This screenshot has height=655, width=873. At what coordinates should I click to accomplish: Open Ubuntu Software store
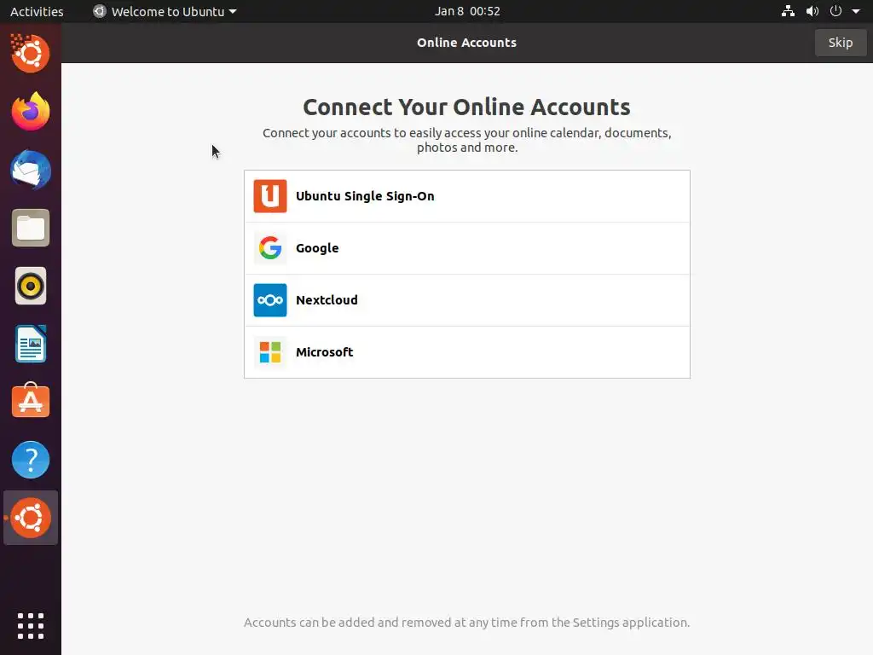[31, 402]
